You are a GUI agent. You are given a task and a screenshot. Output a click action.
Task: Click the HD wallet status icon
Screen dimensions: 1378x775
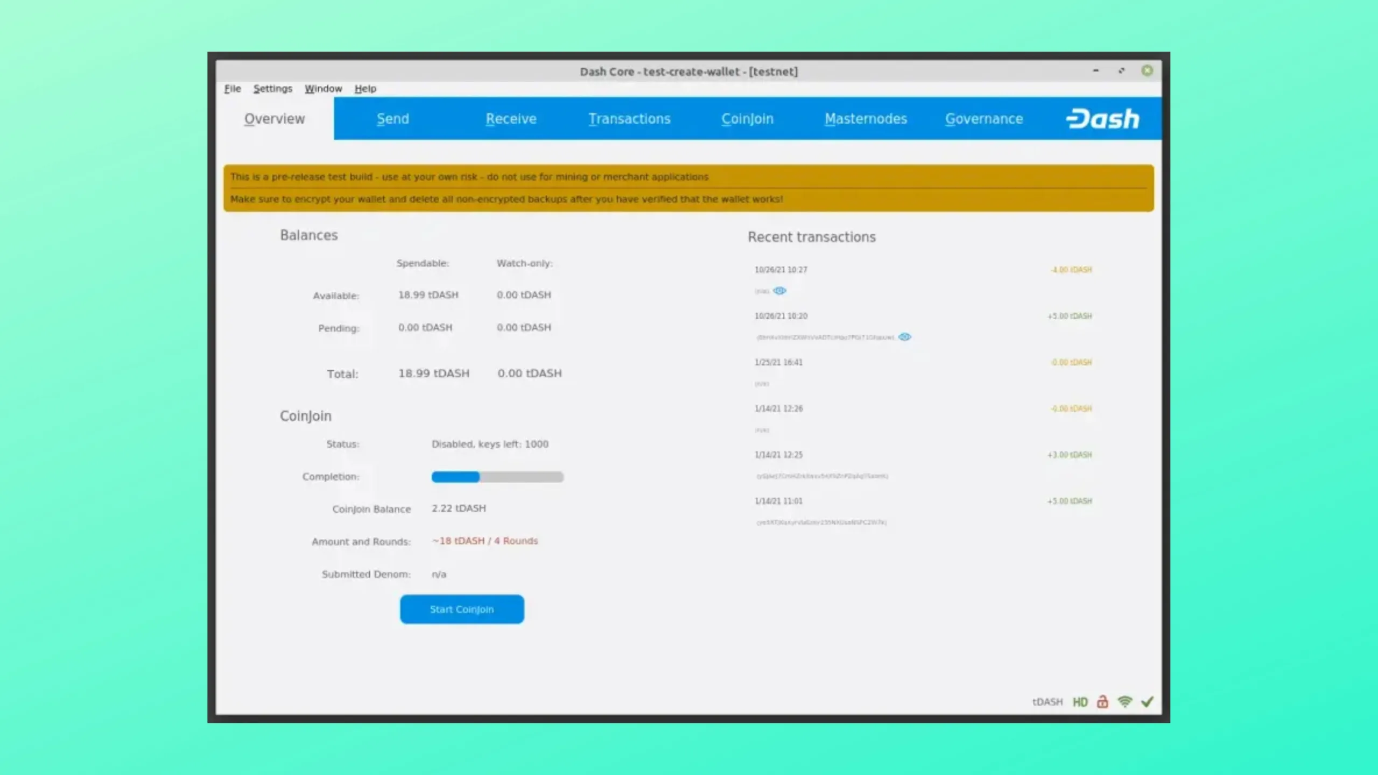click(1080, 702)
